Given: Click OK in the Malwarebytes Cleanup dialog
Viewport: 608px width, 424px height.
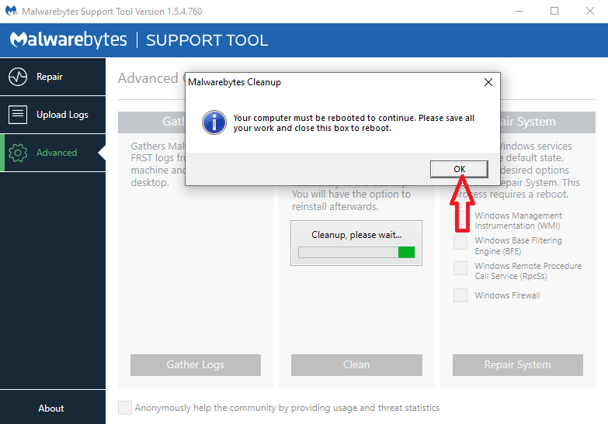Looking at the screenshot, I should click(459, 169).
